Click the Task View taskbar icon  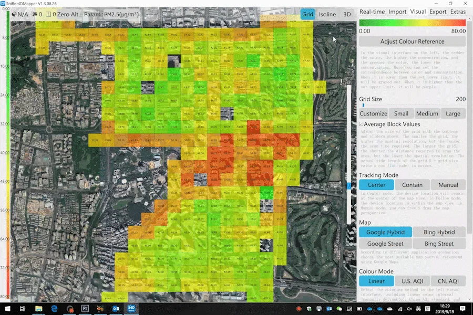click(23, 309)
